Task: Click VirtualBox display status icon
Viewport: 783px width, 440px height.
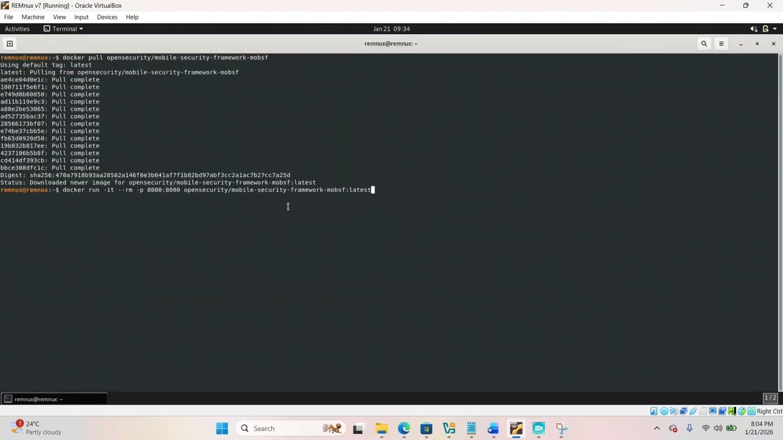Action: coord(713,411)
